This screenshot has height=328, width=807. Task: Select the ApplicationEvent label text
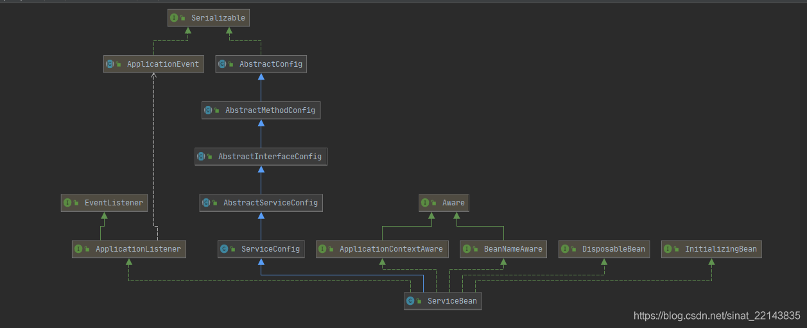(163, 64)
